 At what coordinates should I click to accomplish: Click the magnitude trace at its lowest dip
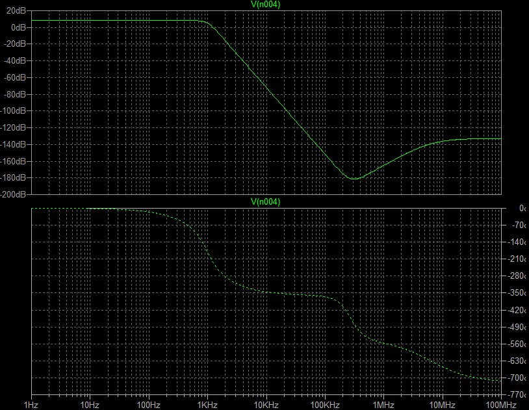354,178
